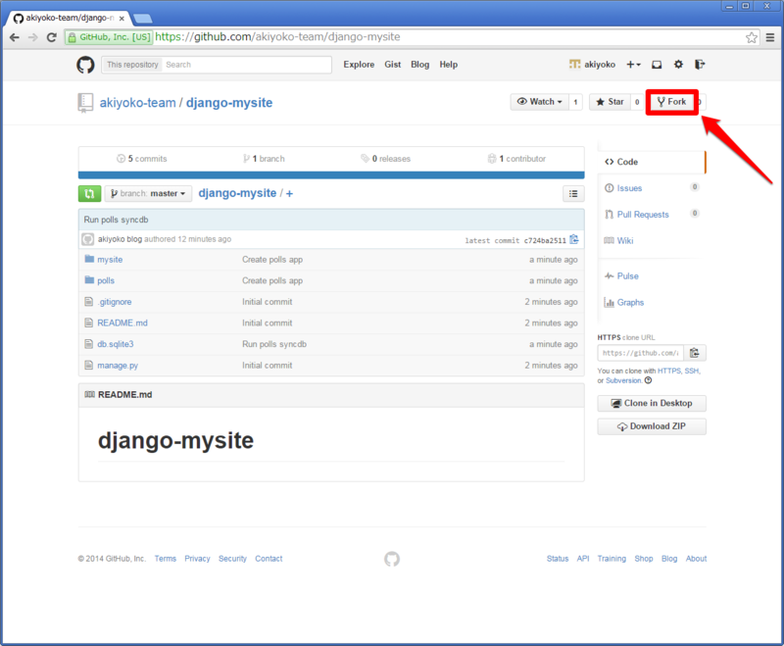Image resolution: width=784 pixels, height=646 pixels.
Task: Open the branch master selector
Action: [x=149, y=193]
